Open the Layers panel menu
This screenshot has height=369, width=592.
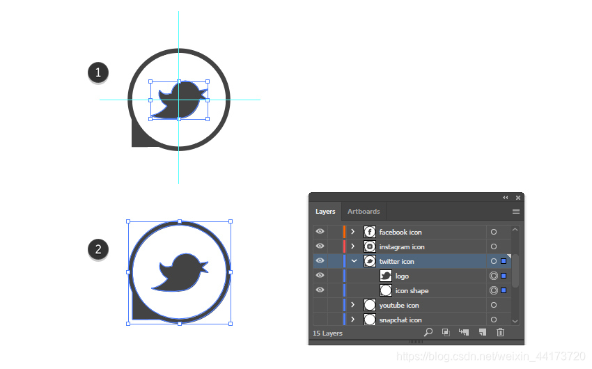tap(515, 211)
